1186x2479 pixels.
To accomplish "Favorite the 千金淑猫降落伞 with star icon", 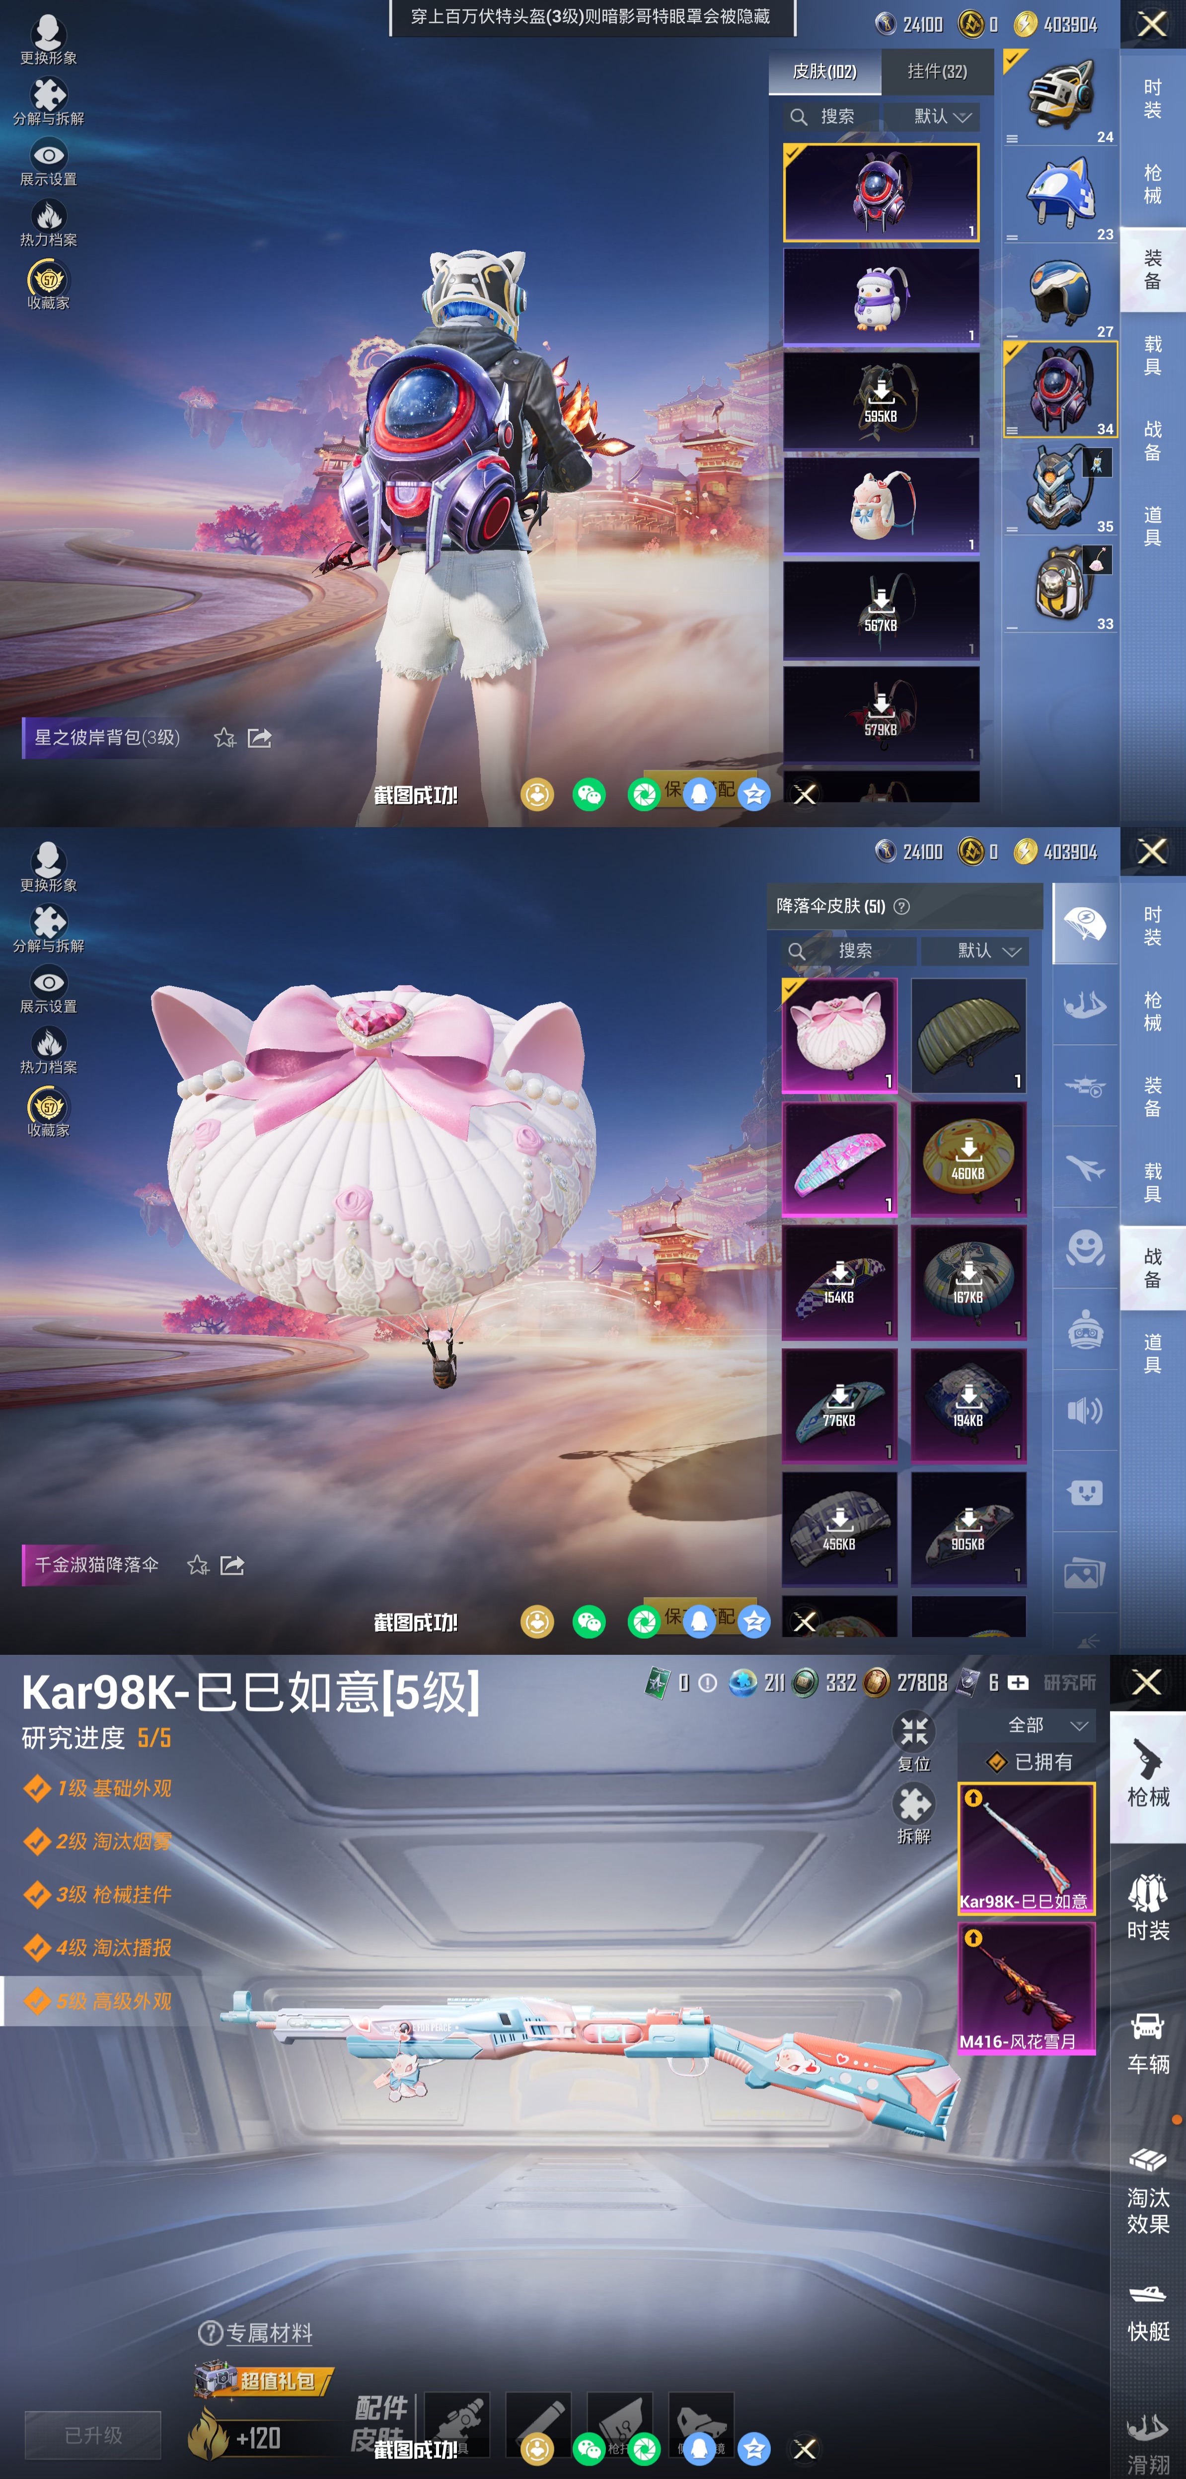I will pos(198,1565).
